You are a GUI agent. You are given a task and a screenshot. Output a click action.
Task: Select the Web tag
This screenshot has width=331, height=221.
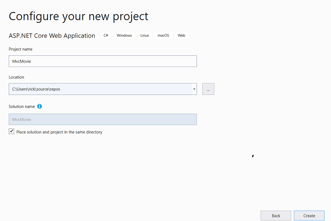point(181,35)
